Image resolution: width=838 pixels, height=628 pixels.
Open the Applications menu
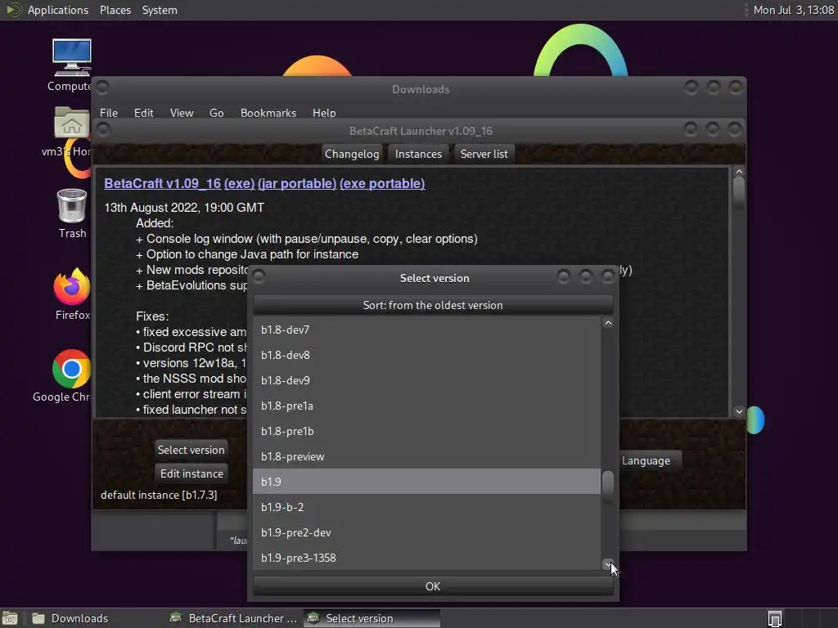pos(58,10)
